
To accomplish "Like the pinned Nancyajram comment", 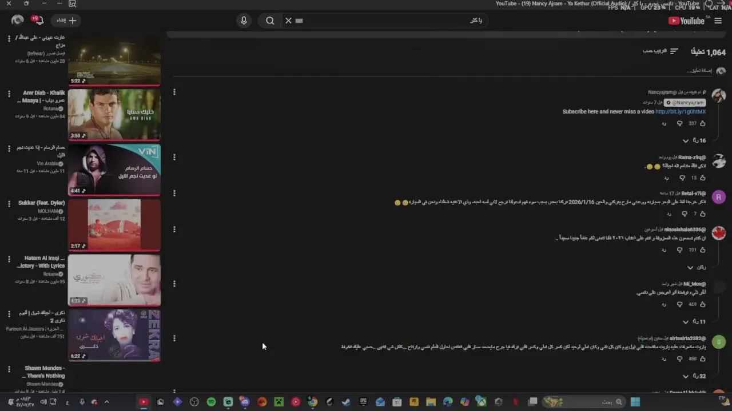I will [x=702, y=123].
